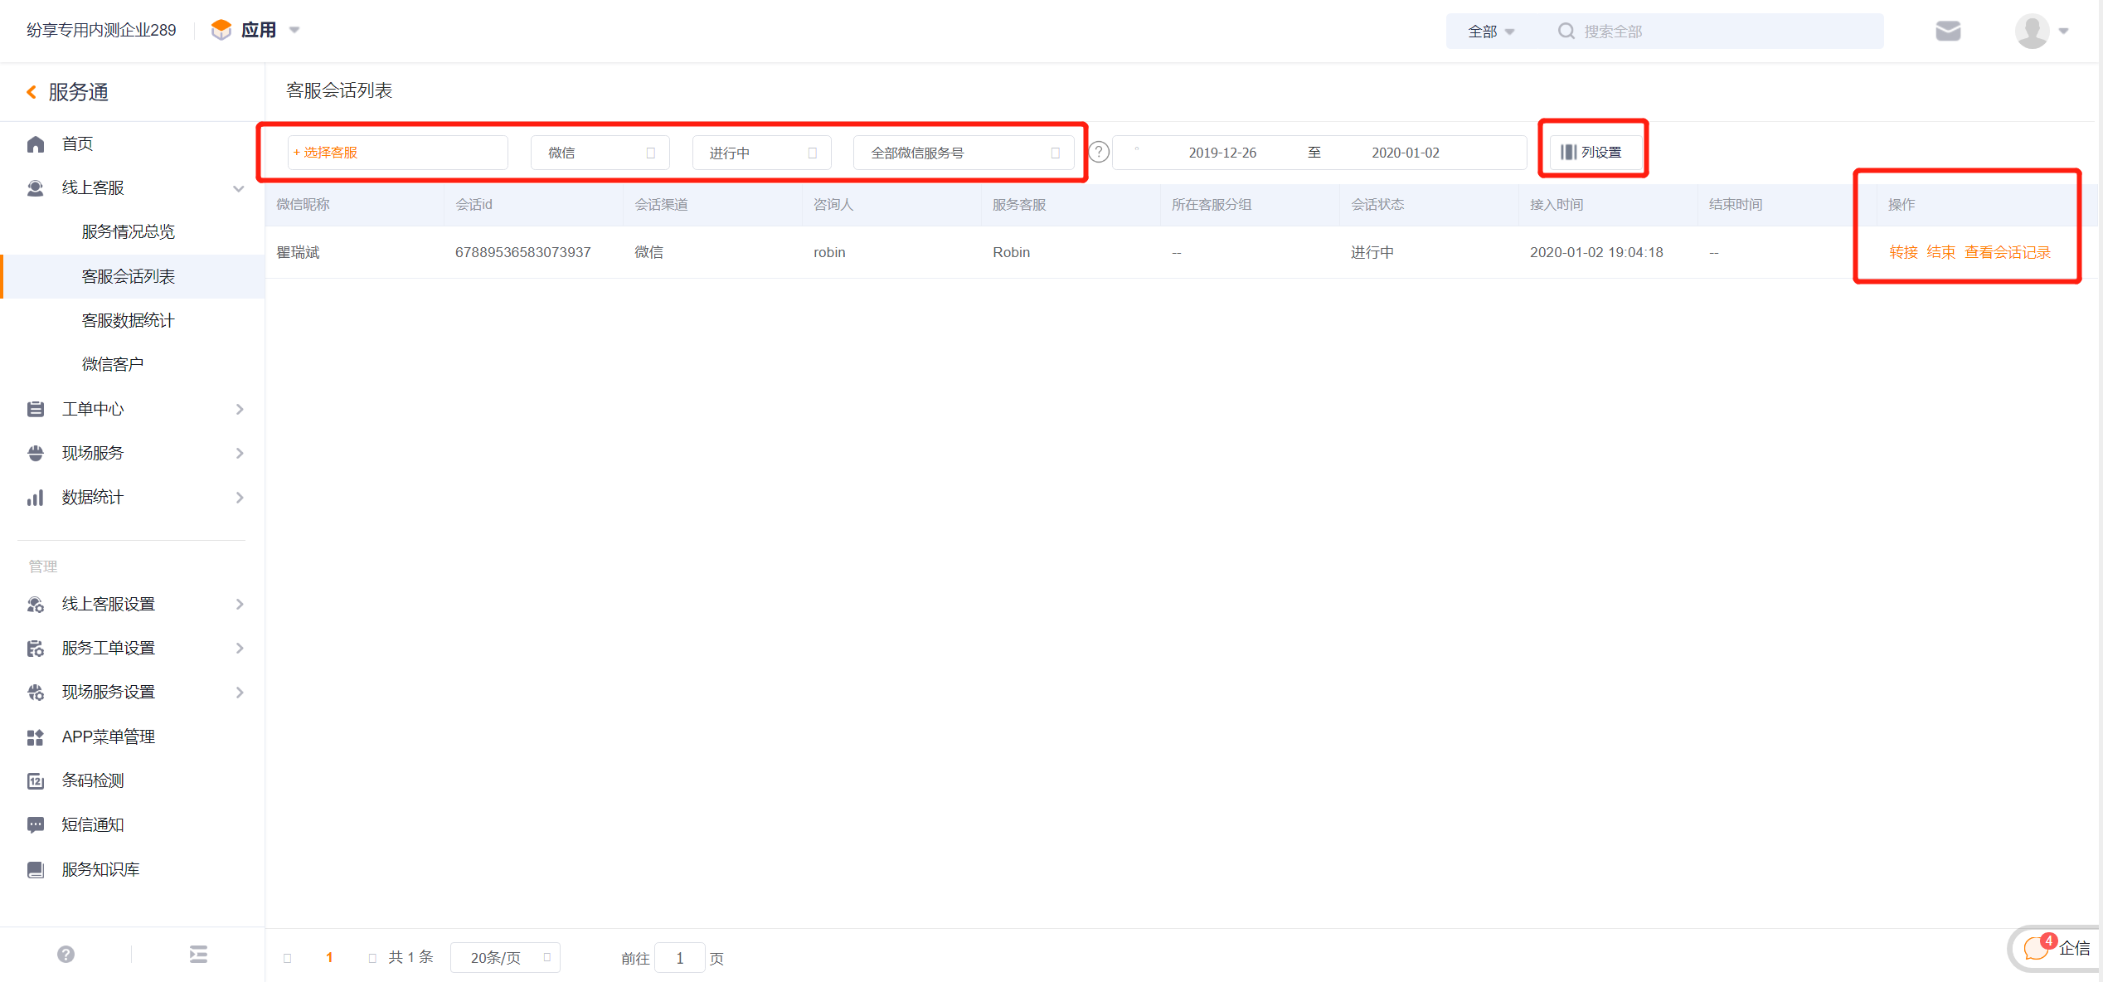The image size is (2103, 982).
Task: Click the 服务知识库 book icon
Action: 35,870
